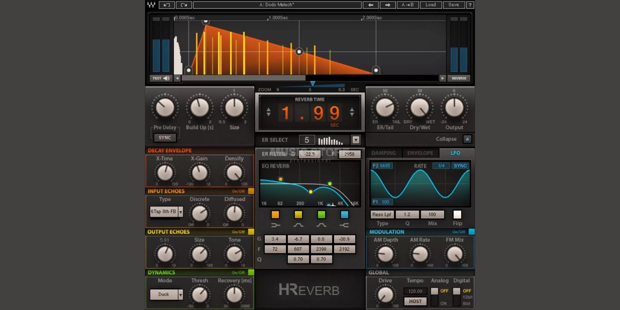
Task: Click the HOST tempo button
Action: pos(415,301)
